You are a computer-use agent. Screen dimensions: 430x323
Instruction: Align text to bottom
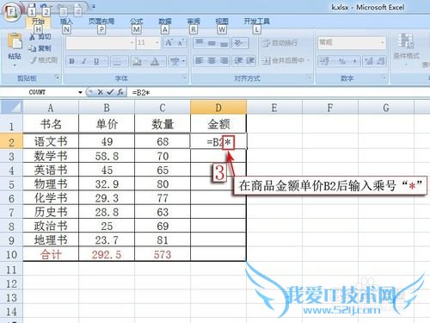pyautogui.click(x=224, y=43)
